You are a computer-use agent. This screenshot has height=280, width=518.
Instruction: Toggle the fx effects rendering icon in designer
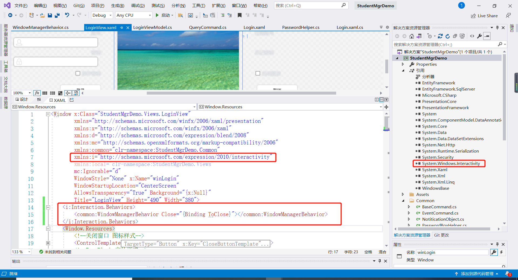pos(37,93)
